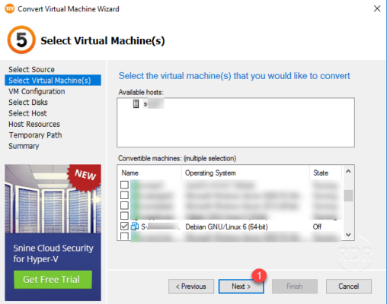The height and width of the screenshot is (304, 387).
Task: Click the '5nine Cloud Security for Hyper-V' text
Action: tap(53, 254)
